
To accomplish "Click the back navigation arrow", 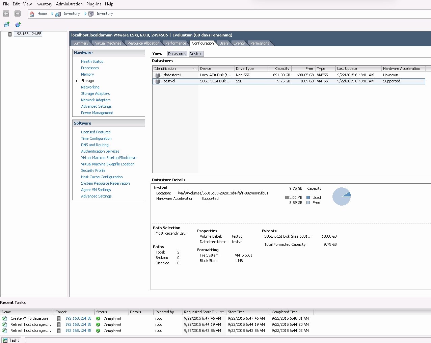I will click(x=6, y=14).
